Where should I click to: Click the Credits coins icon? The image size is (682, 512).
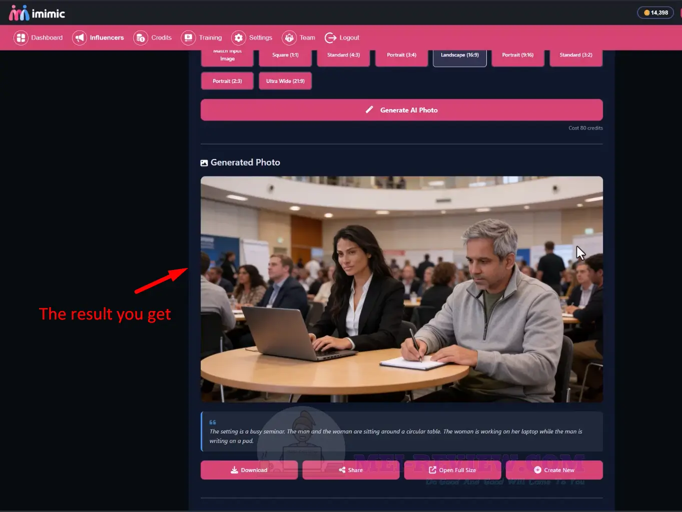point(141,37)
